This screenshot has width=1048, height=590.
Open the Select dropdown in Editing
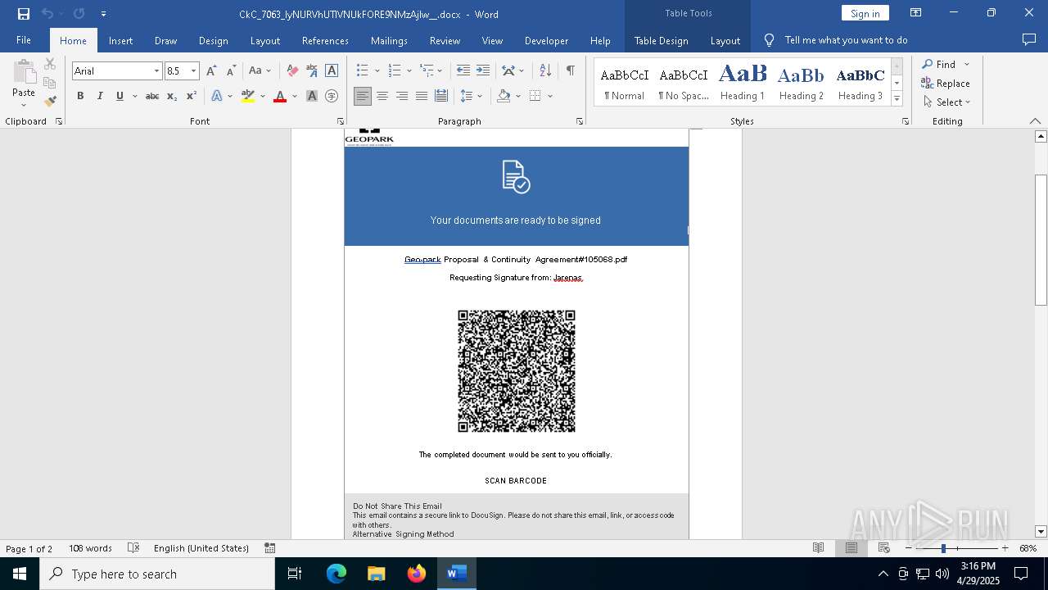947,102
